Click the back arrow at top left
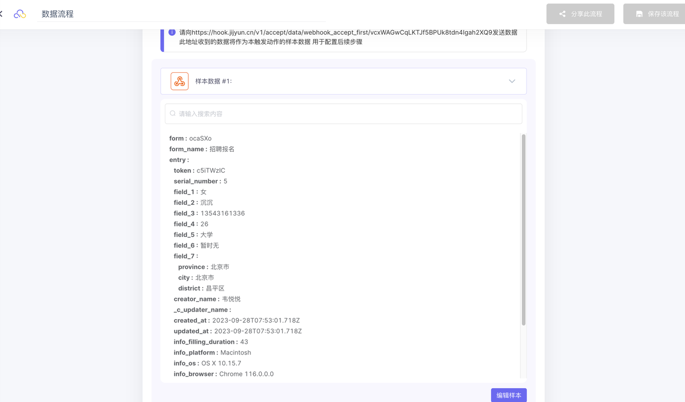Image resolution: width=685 pixels, height=402 pixels. click(1, 14)
